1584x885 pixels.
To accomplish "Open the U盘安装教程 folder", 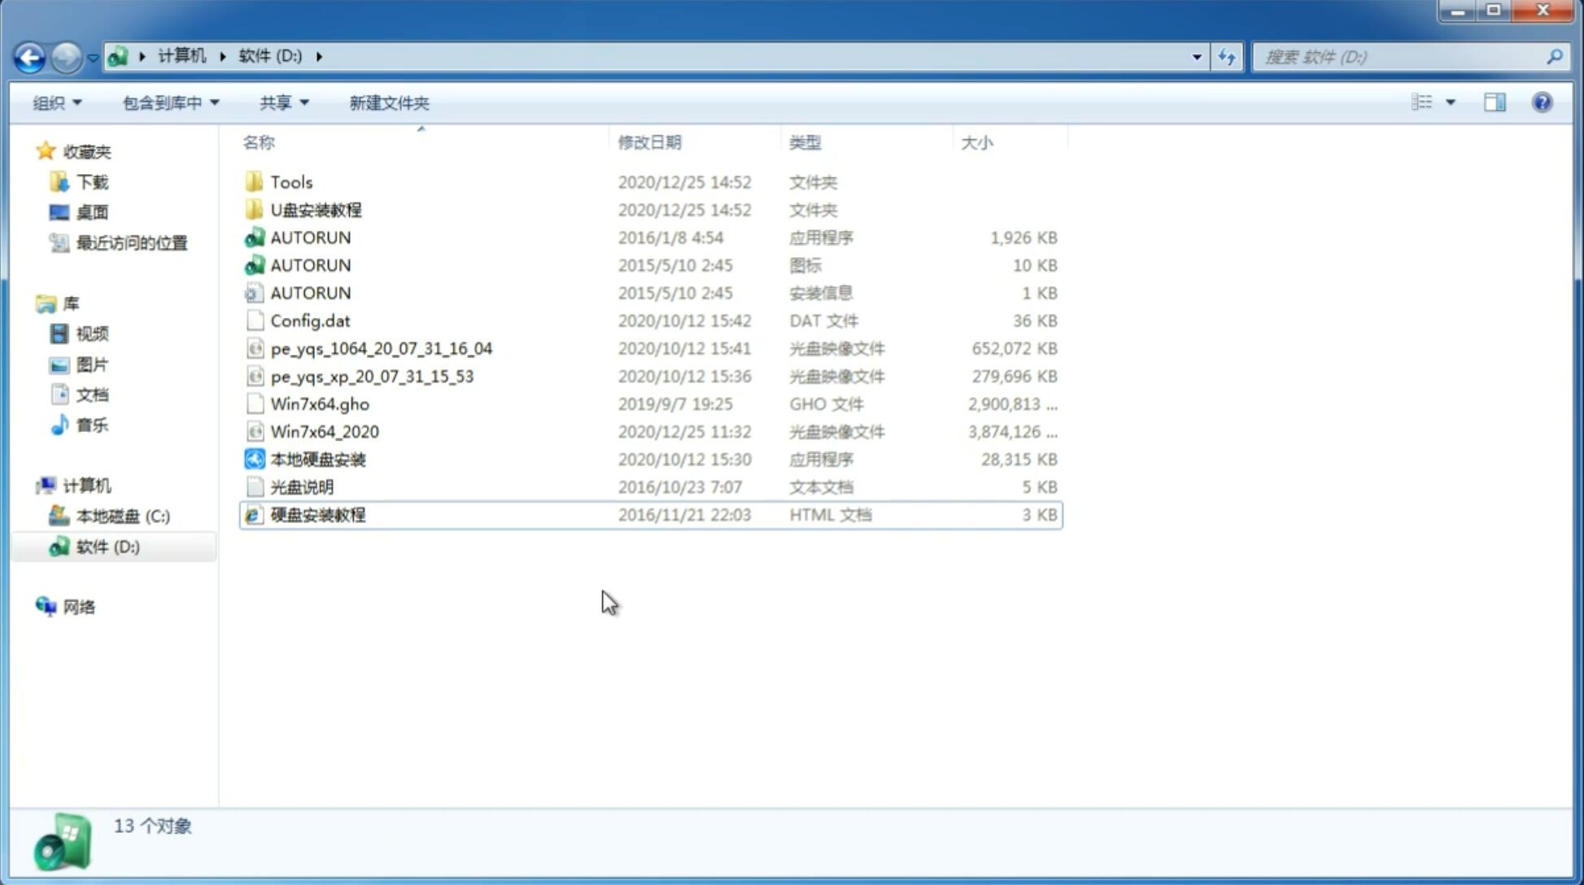I will point(316,210).
